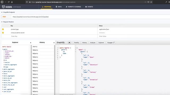Expand the user_aggregate node
The width and height of the screenshot is (170, 95).
pos(3,89)
